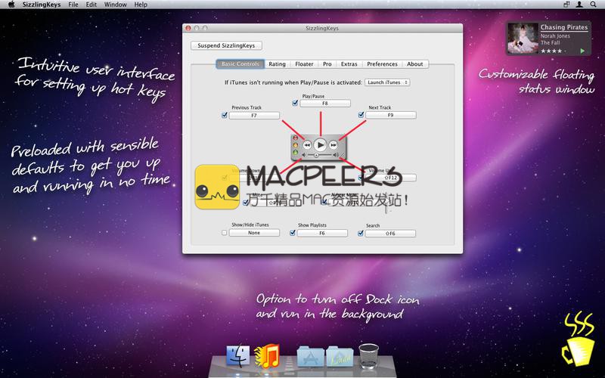Click green play indicator in floater
This screenshot has height=378, width=605.
pyautogui.click(x=582, y=51)
